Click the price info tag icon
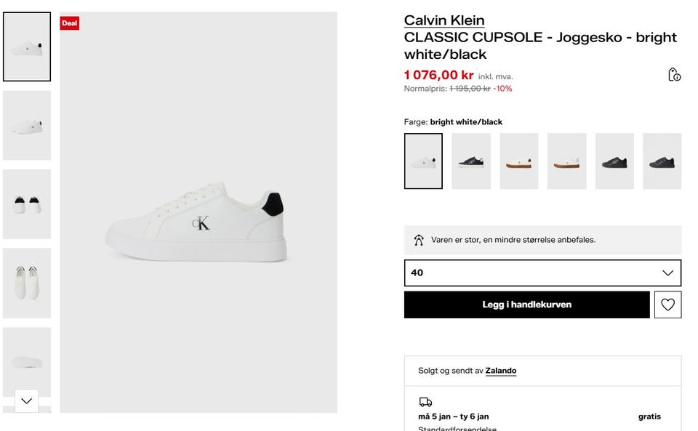 click(x=674, y=75)
